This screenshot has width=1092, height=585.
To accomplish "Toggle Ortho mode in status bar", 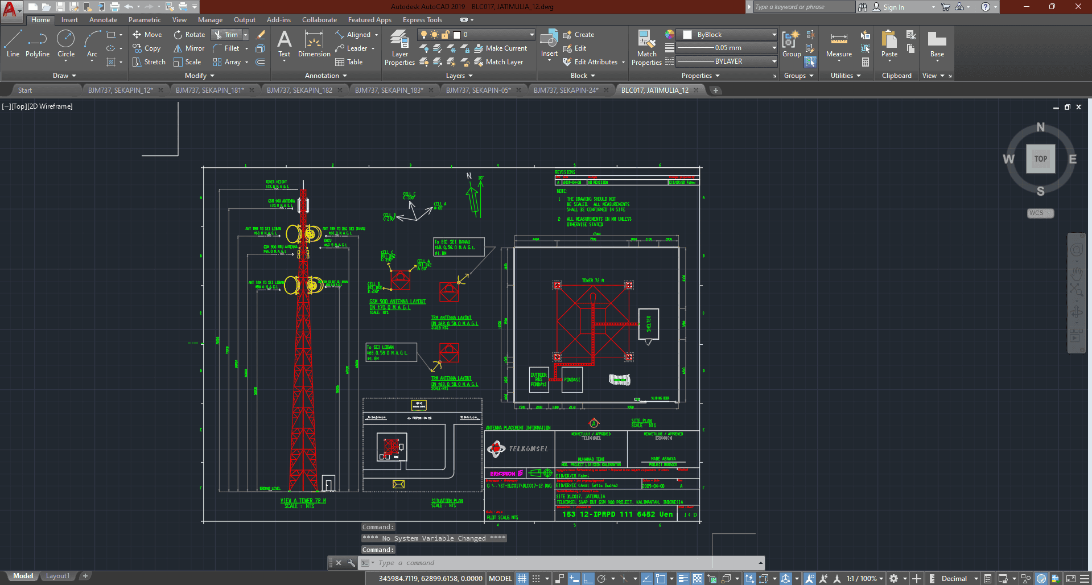I will pos(588,579).
